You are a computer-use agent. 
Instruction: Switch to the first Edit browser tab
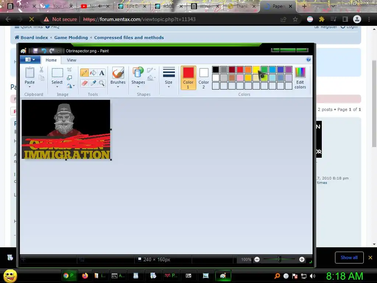(132, 6)
